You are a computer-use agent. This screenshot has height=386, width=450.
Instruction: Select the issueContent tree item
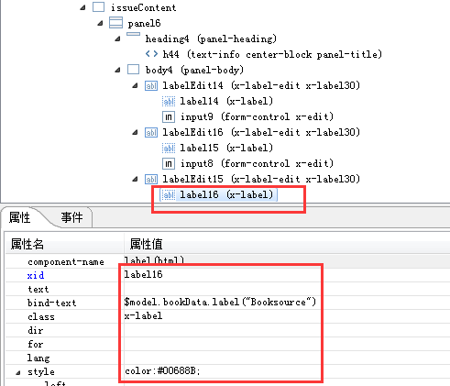(143, 7)
